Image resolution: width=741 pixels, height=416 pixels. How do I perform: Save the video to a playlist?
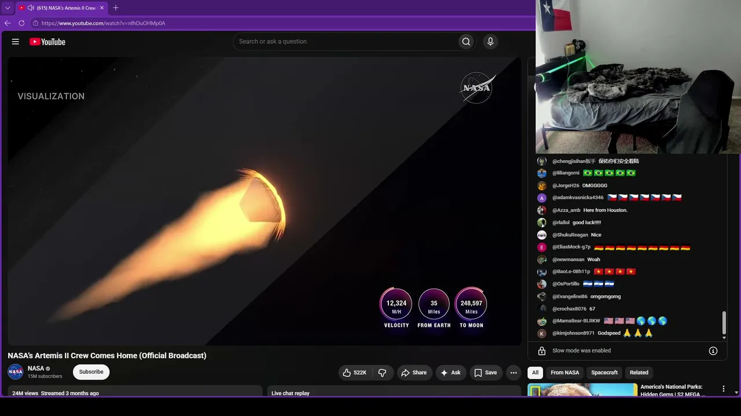tap(486, 373)
